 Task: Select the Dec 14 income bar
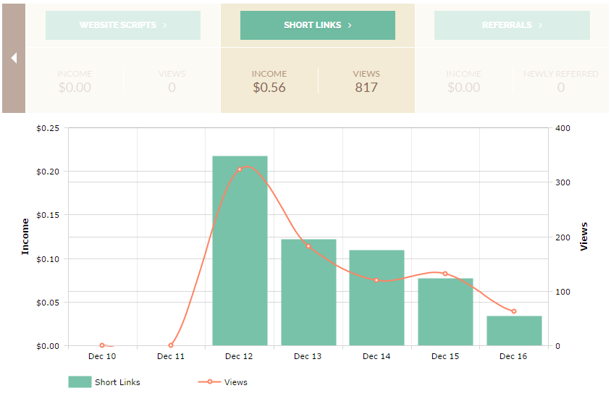(376, 297)
